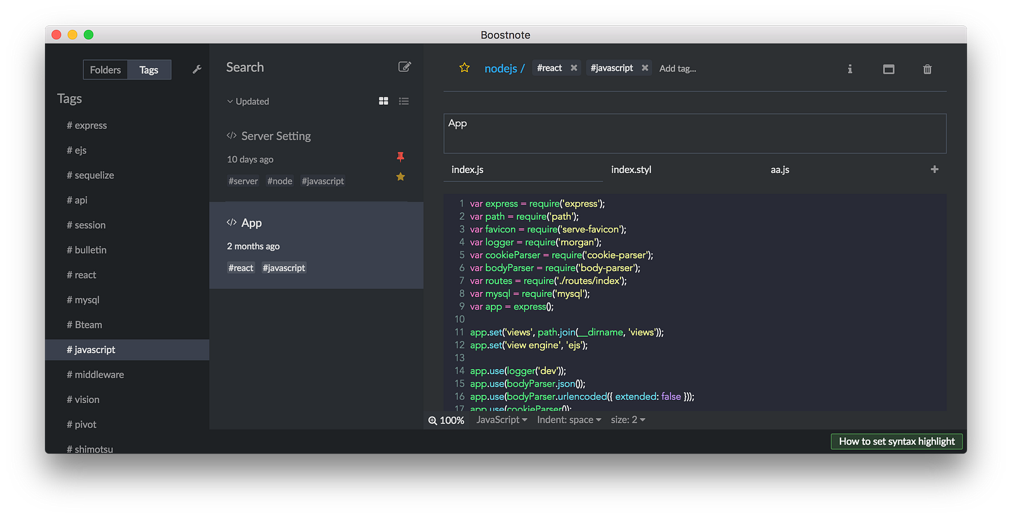Filter notes by Bteam tag
Image resolution: width=1012 pixels, height=518 pixels.
coord(127,325)
